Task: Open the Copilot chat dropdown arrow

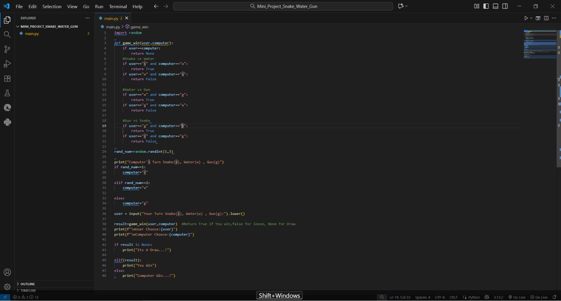Action: [406, 7]
